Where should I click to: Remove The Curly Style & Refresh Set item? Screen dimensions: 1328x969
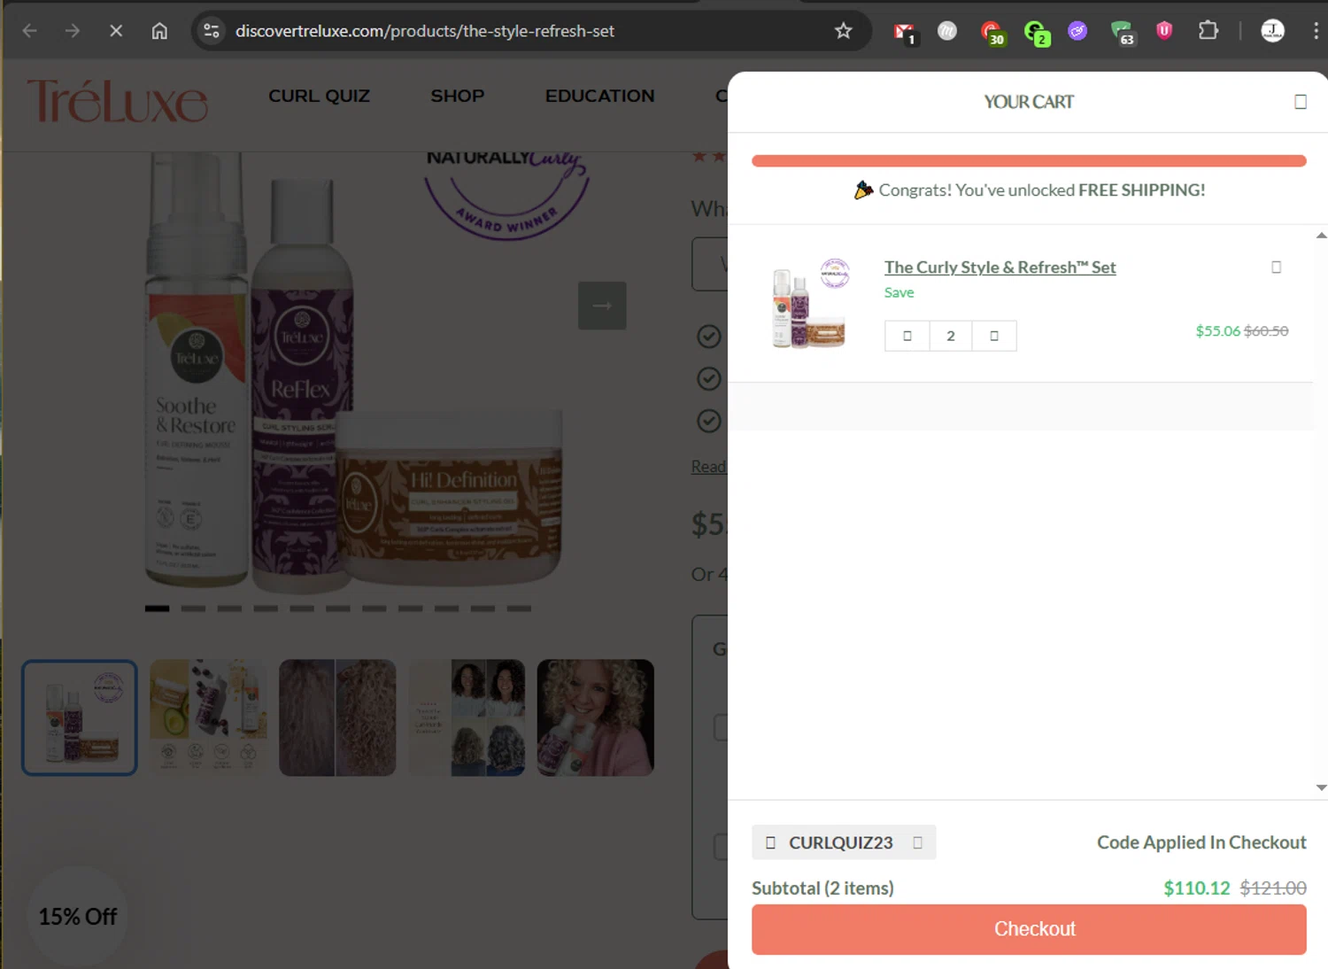click(1276, 267)
